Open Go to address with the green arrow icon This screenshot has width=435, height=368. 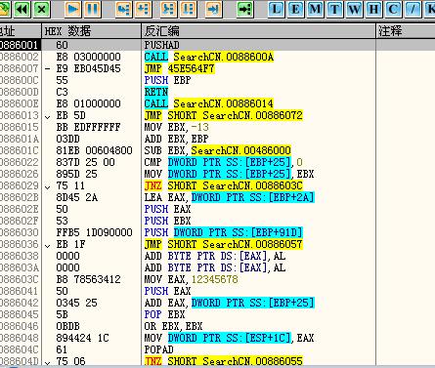click(x=244, y=9)
